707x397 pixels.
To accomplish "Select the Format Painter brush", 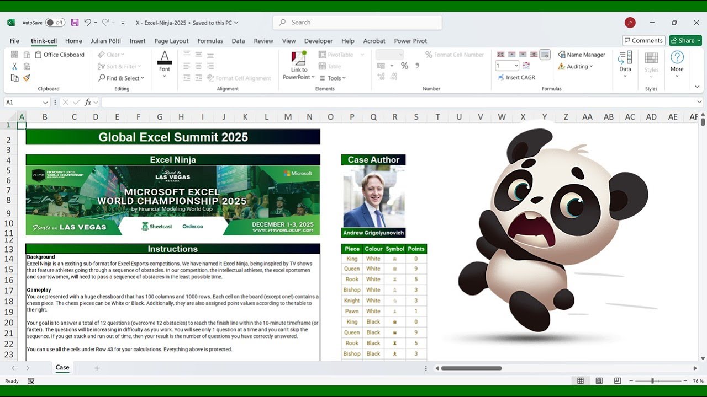I will [x=27, y=78].
